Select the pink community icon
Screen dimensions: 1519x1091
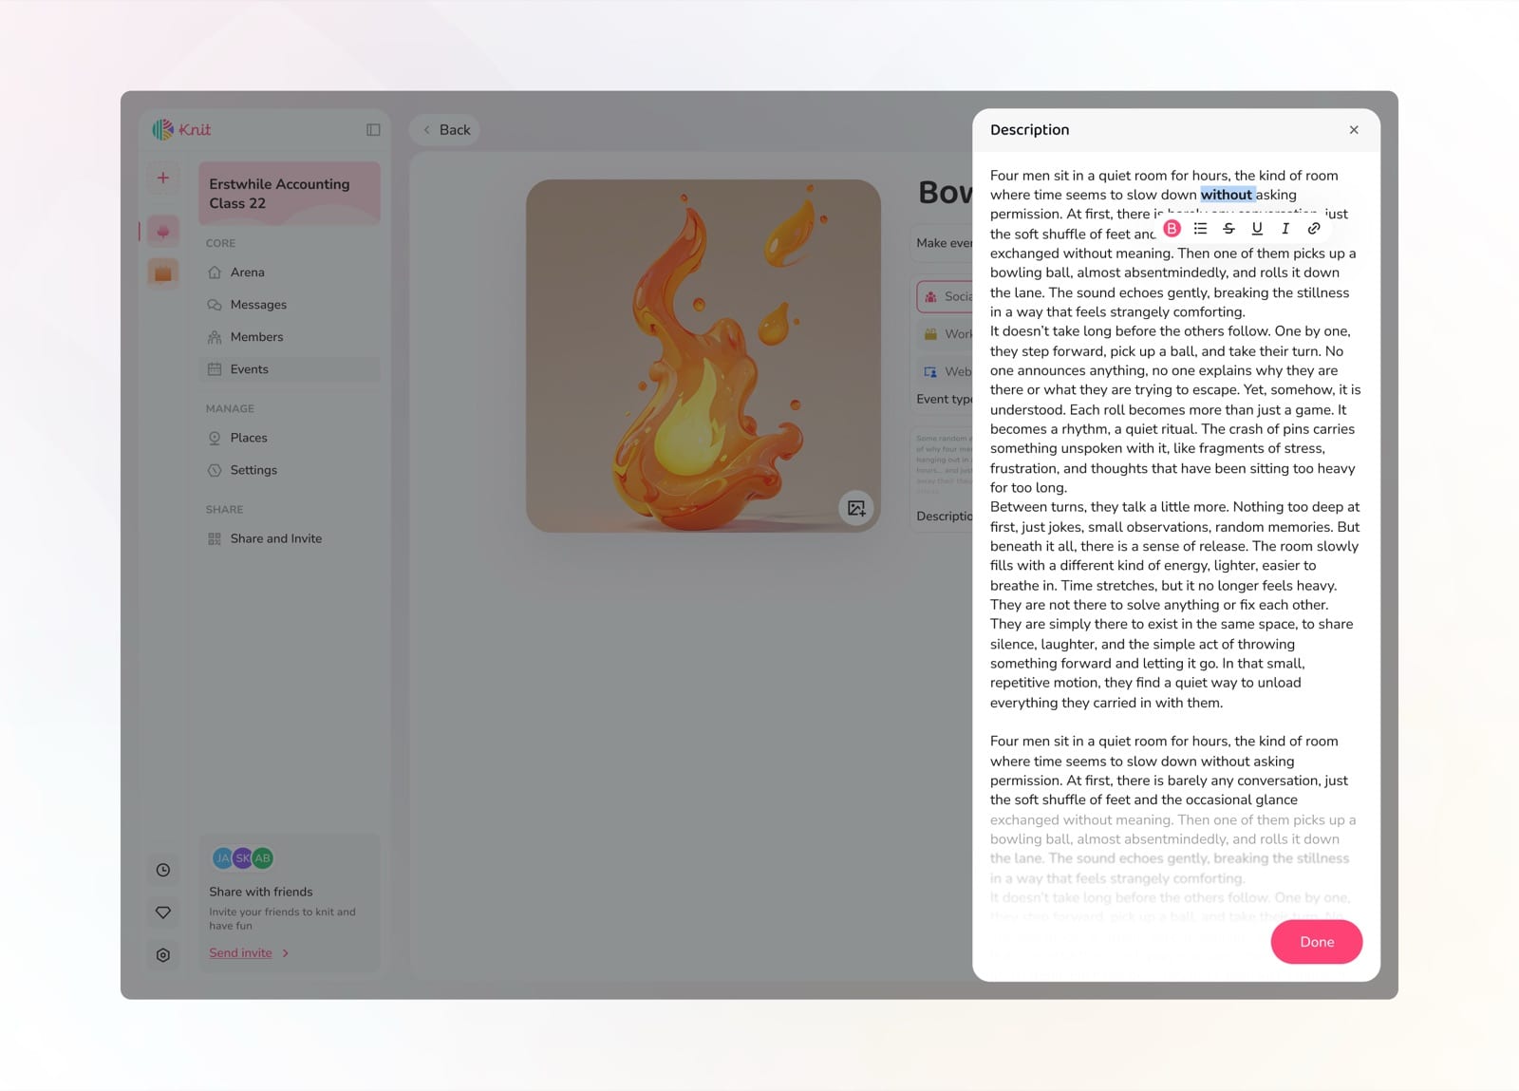point(163,231)
